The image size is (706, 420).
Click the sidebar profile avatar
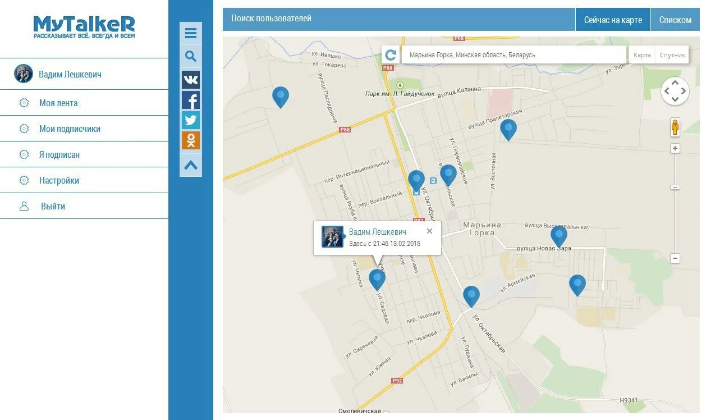[x=24, y=74]
